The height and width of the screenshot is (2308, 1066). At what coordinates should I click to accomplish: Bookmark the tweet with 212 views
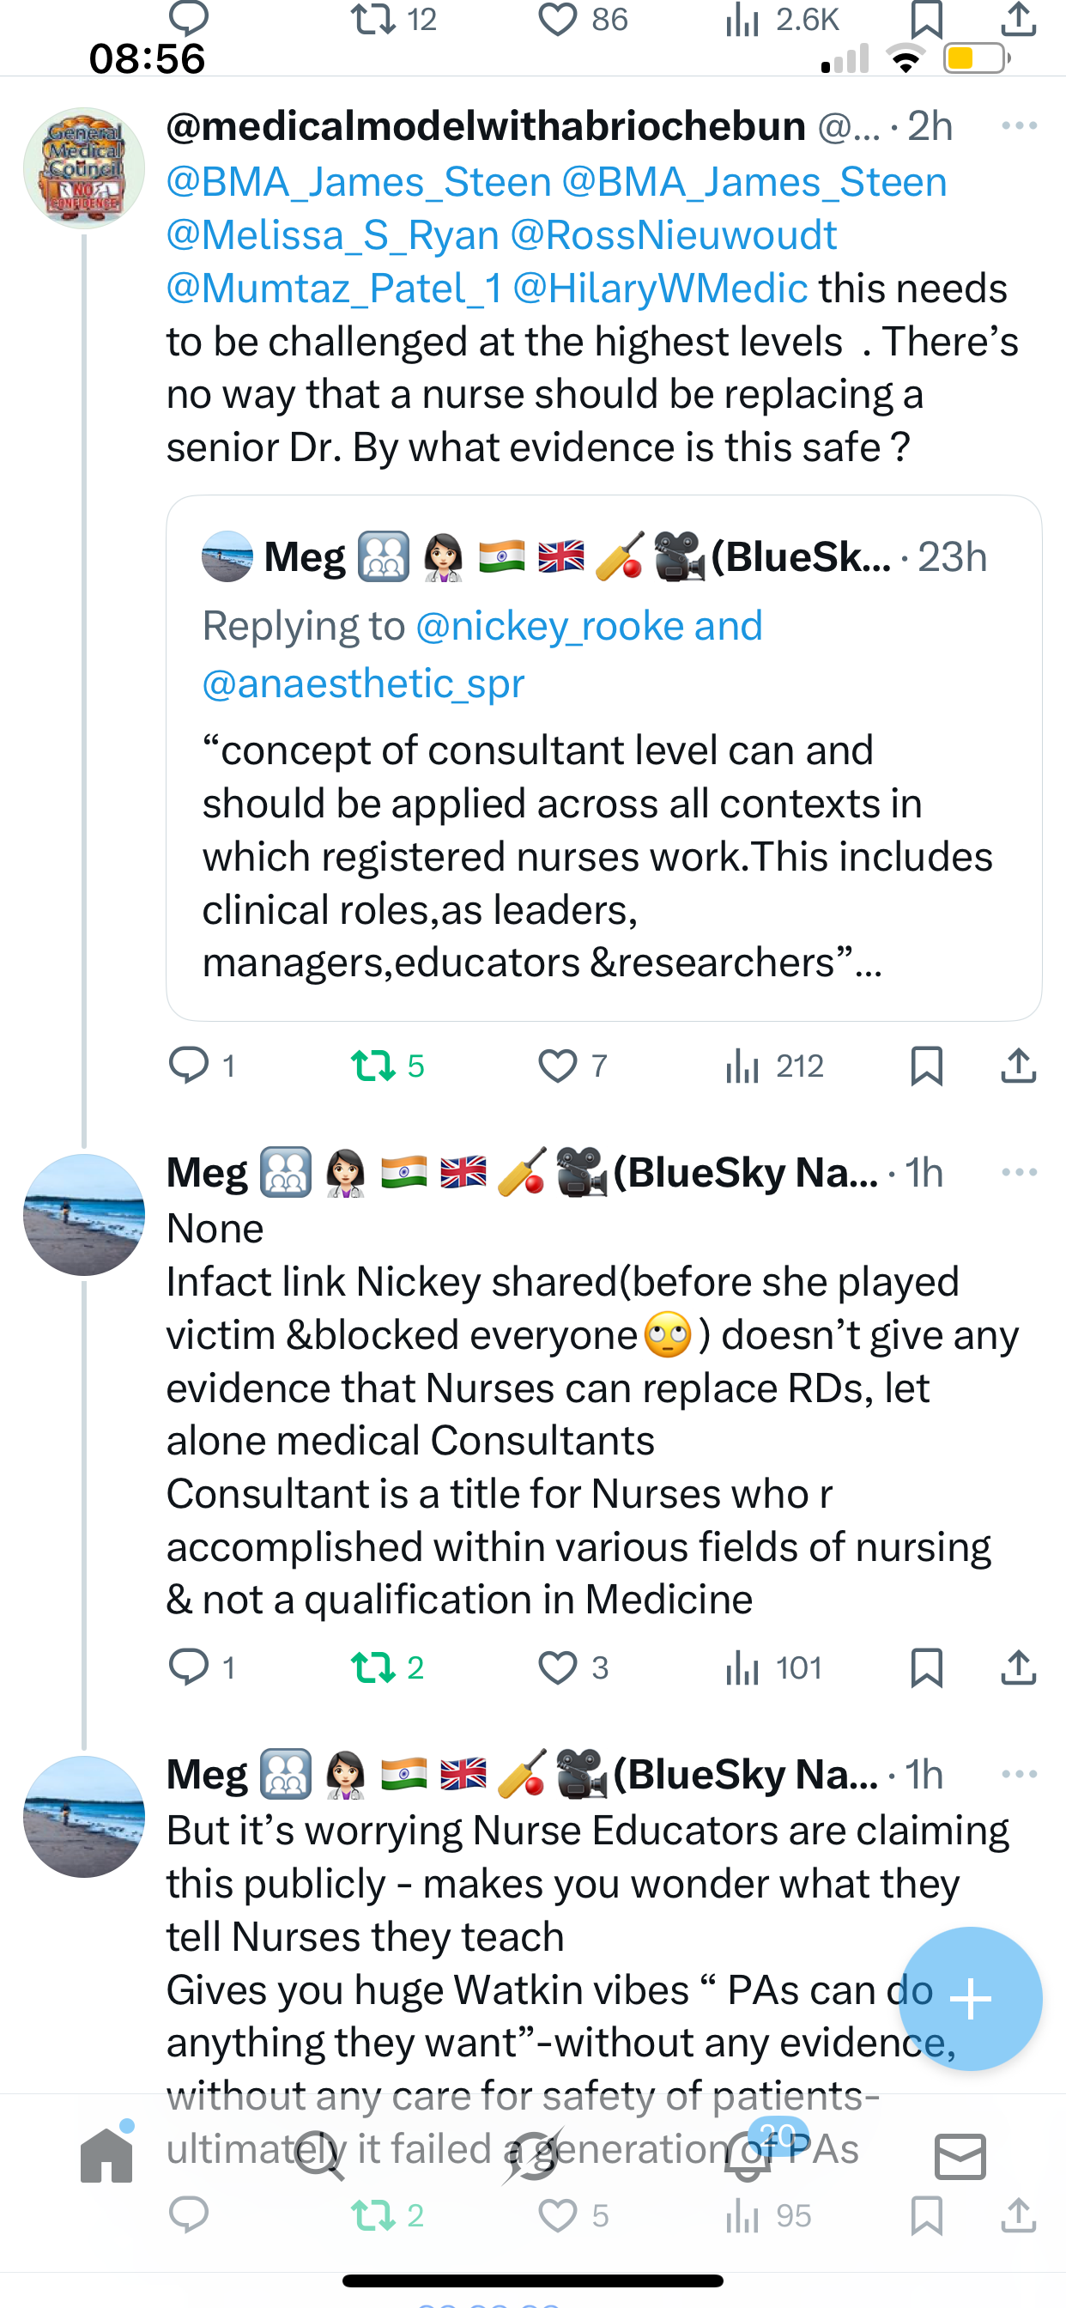coord(925,1066)
